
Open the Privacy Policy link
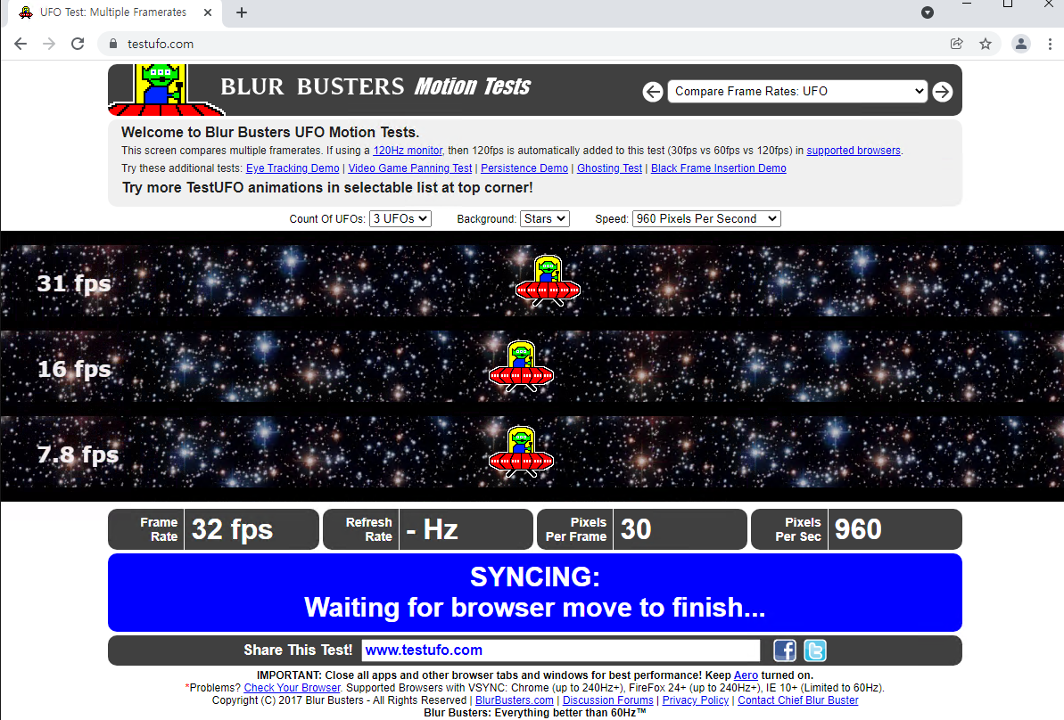coord(696,700)
